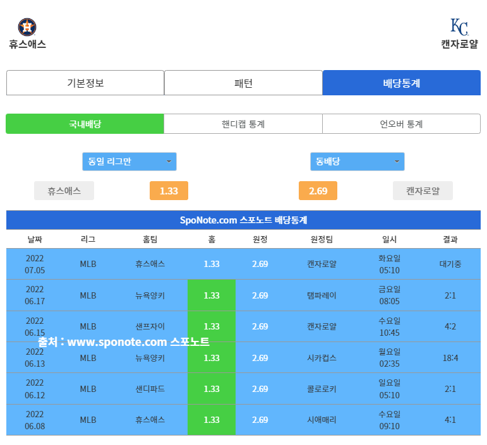Click the orange 1.33 odds badge
The image size is (487, 445).
(169, 191)
